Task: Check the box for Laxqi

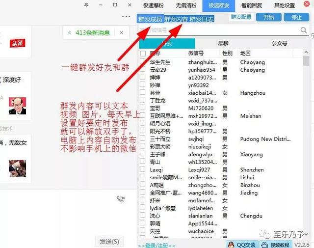Action: (x=142, y=169)
